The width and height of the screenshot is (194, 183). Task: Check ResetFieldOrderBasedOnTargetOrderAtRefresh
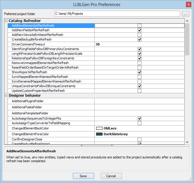(139, 67)
